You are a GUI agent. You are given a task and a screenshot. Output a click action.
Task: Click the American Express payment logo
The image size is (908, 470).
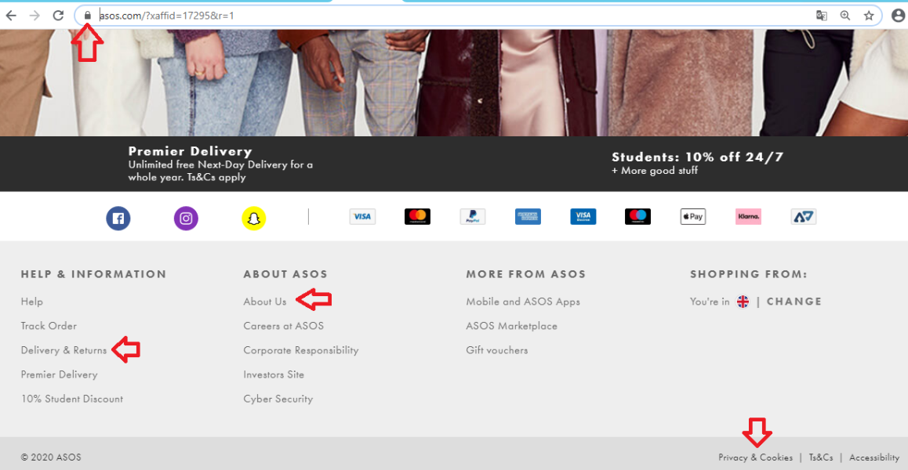pyautogui.click(x=528, y=216)
